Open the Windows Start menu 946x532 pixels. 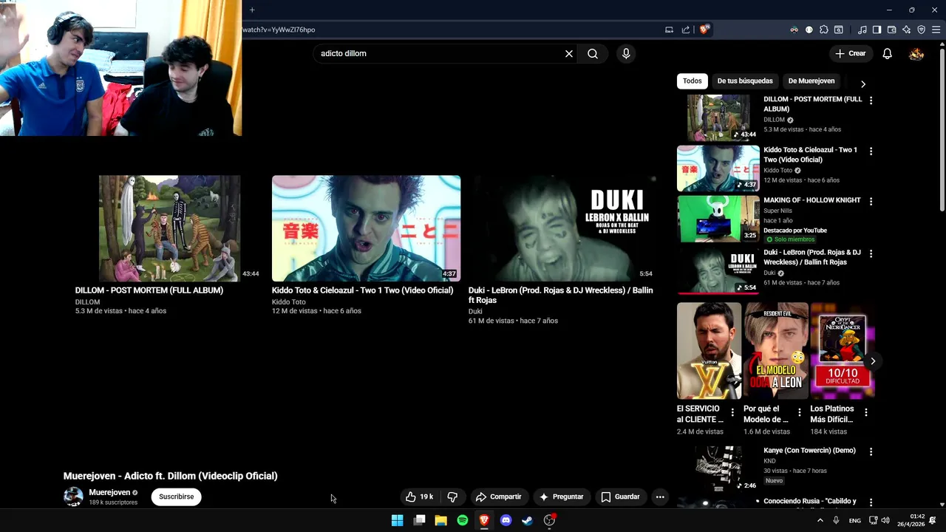pos(397,520)
